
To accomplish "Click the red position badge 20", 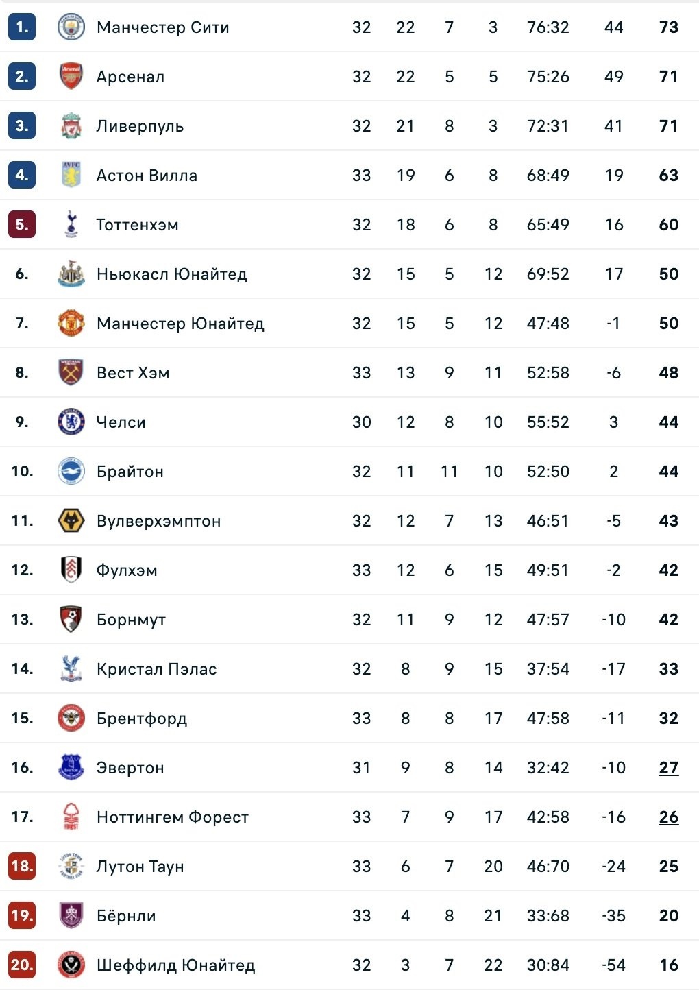I will tap(22, 965).
